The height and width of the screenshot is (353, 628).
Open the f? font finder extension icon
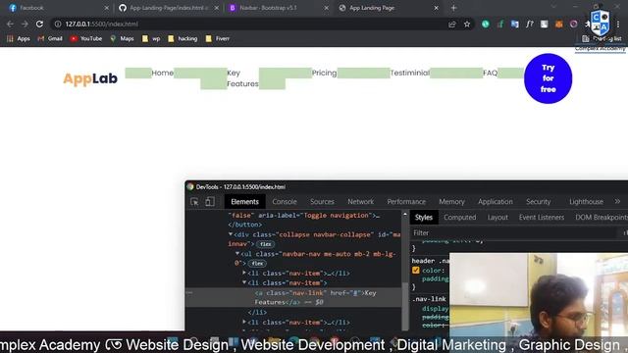coord(530,24)
